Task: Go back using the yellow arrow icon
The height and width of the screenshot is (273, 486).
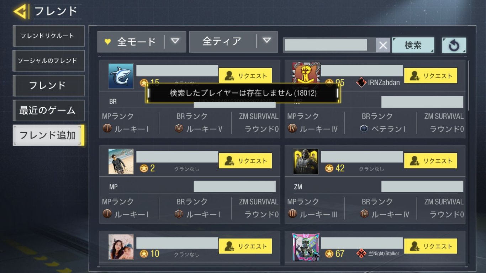Action: [21, 11]
